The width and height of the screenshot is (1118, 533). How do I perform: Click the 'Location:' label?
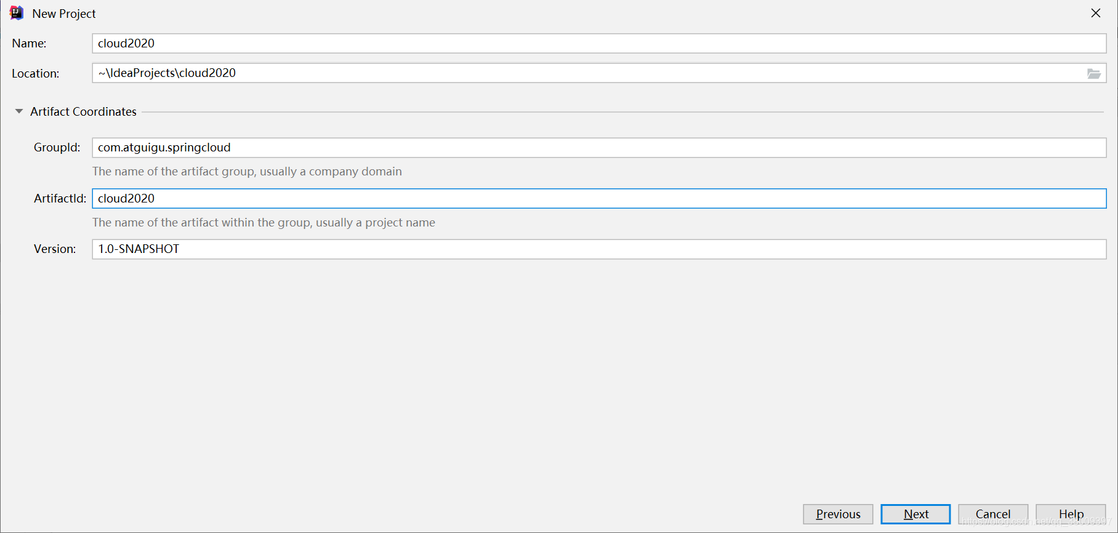point(35,74)
